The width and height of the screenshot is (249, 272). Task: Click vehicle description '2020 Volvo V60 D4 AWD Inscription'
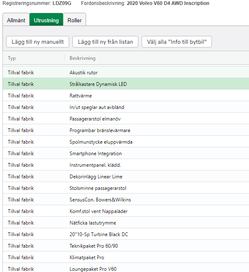click(168, 3)
